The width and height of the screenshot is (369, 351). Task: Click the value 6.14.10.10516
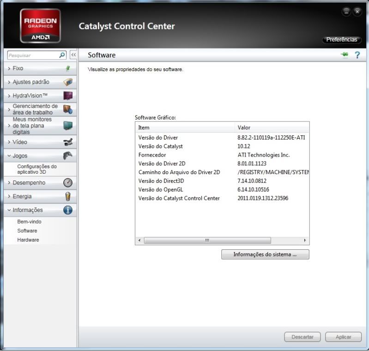(253, 189)
